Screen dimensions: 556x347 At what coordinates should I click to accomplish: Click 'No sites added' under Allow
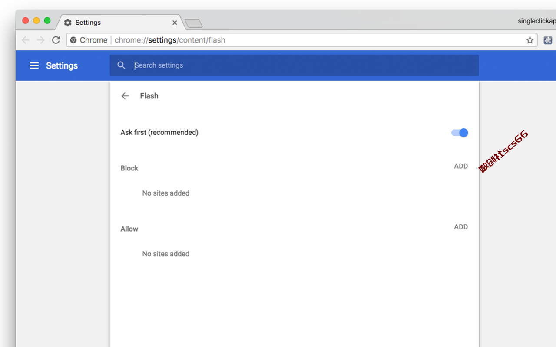pos(166,254)
